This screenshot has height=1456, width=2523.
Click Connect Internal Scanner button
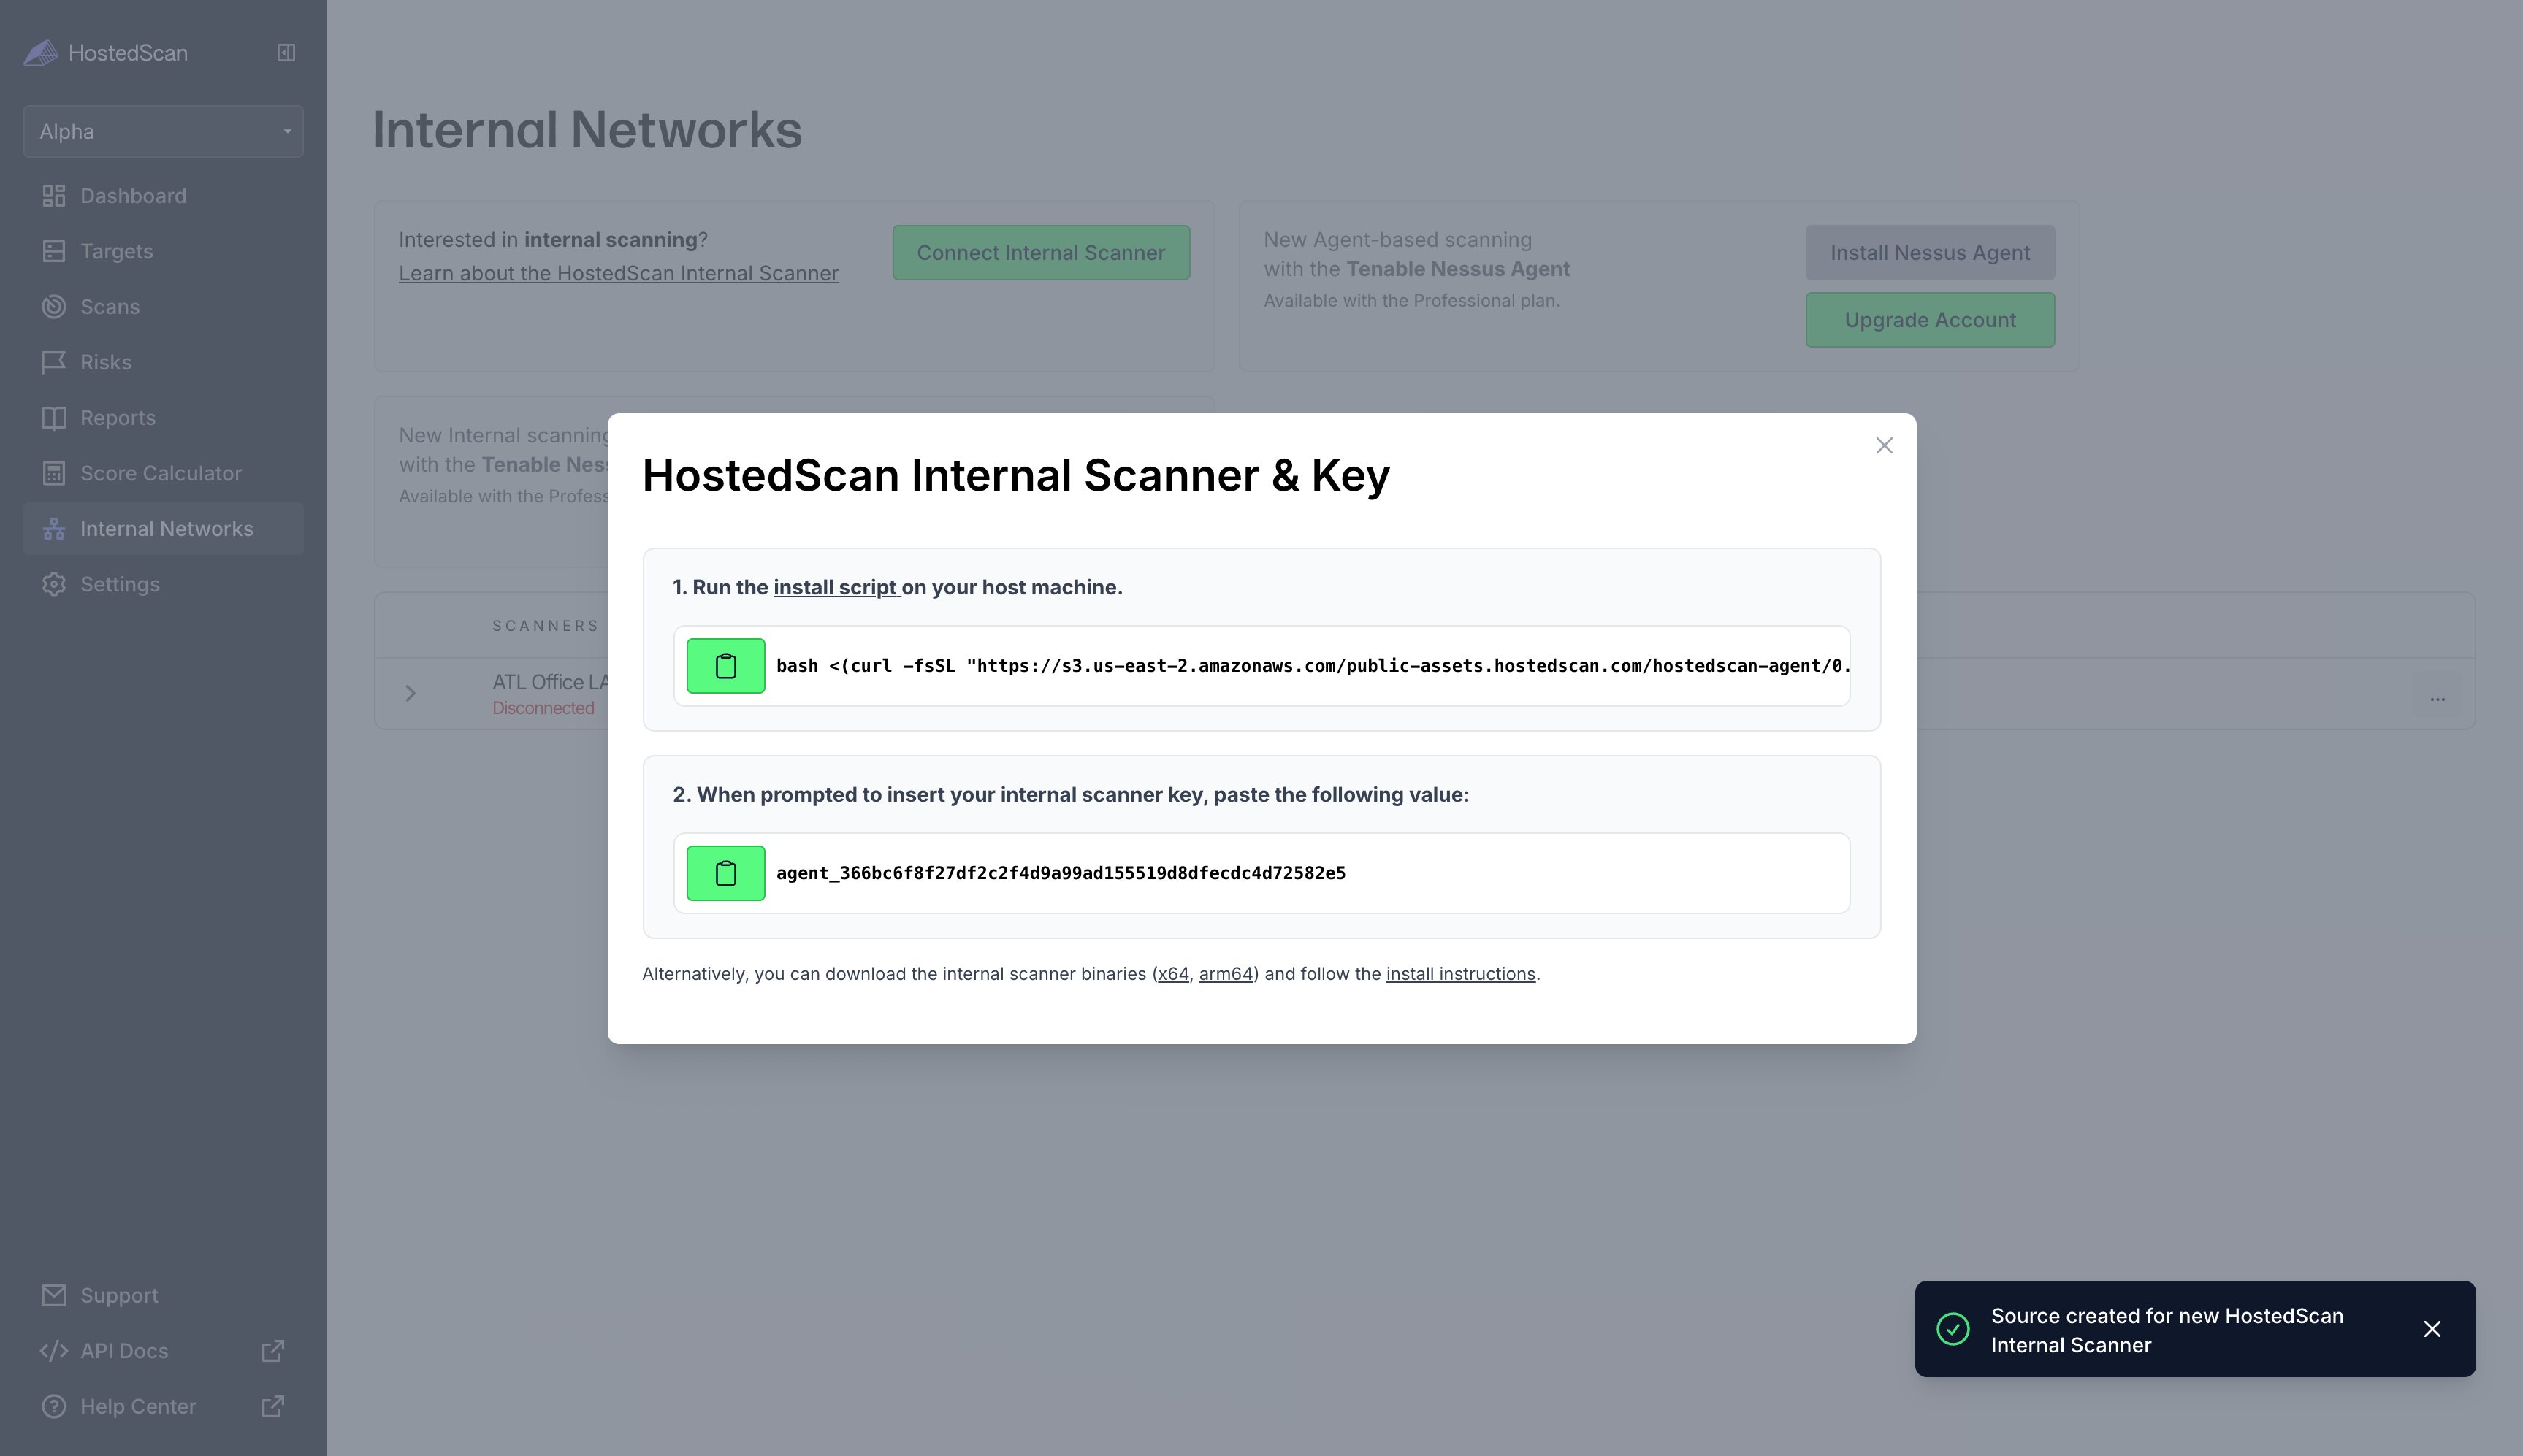point(1040,253)
